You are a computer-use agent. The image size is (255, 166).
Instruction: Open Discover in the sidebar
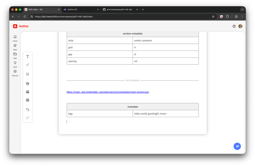coord(15,72)
